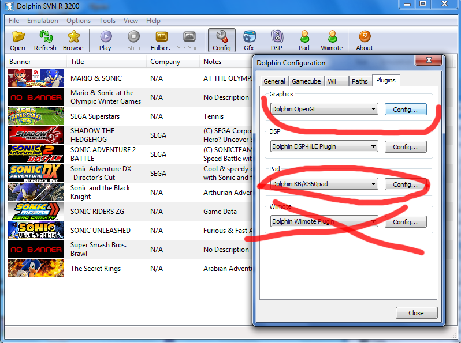Select Shadow the Hedgehog banner
461x343 pixels.
(36, 135)
